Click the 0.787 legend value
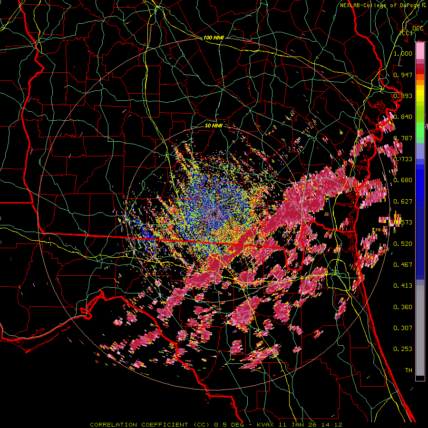Image resolution: width=428 pixels, height=428 pixels. coord(403,138)
